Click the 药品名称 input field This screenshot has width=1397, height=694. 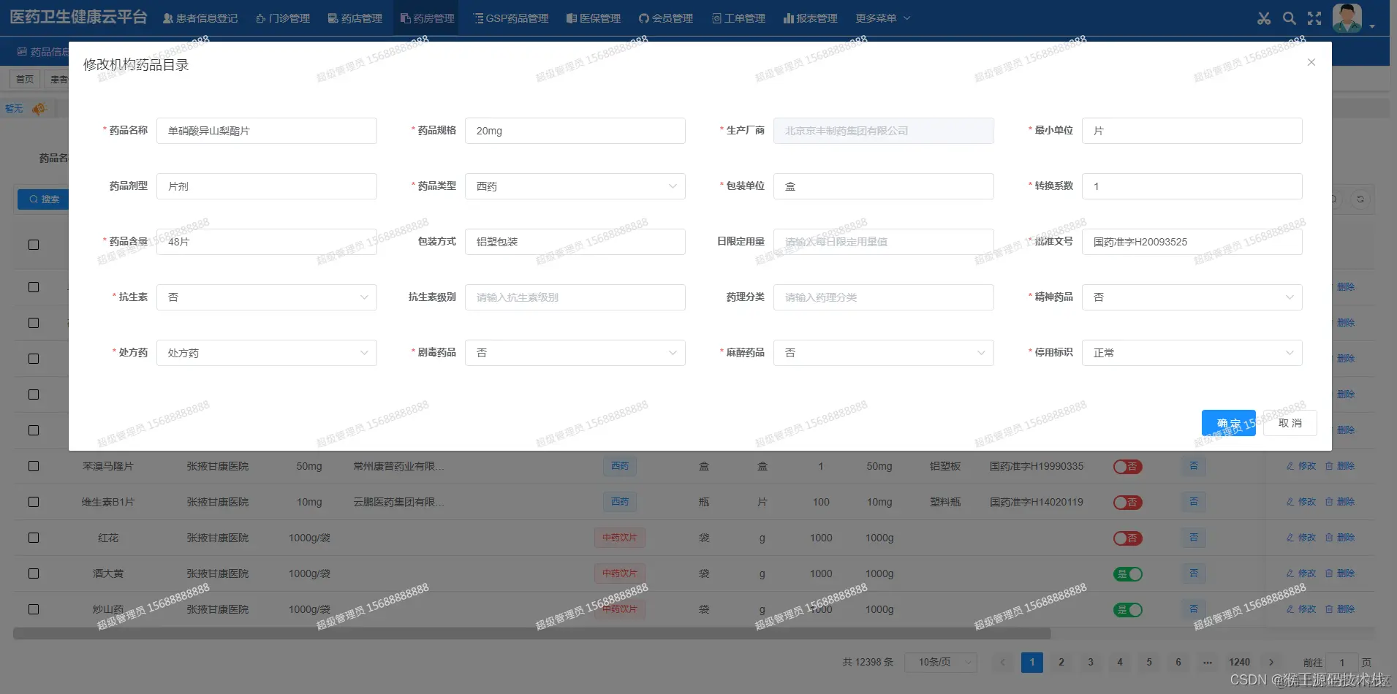pos(267,131)
